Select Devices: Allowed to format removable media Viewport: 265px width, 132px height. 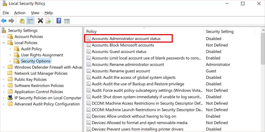(x=140, y=122)
